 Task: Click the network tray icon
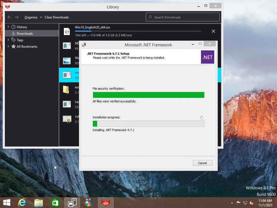[x=245, y=203]
